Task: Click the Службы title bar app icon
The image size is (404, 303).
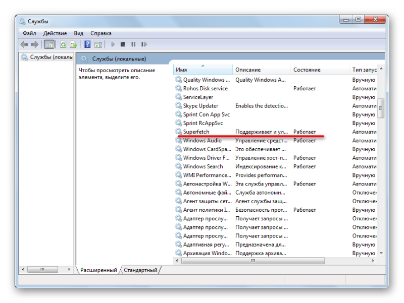Action: click(22, 21)
